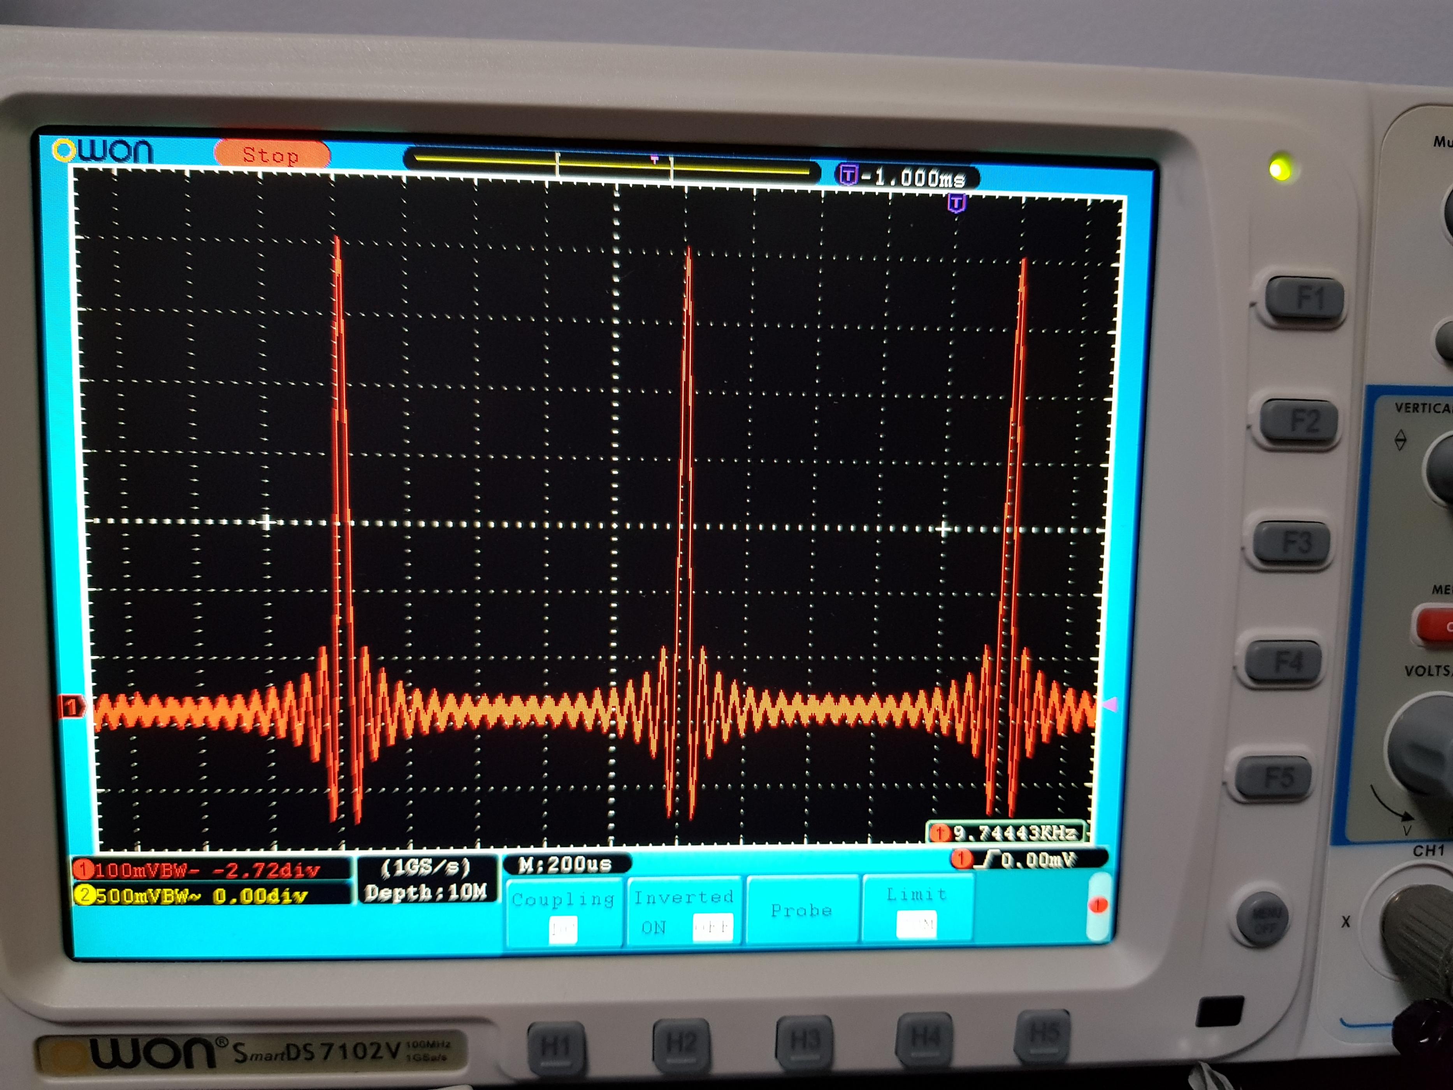Set Inverted to ON

click(654, 927)
